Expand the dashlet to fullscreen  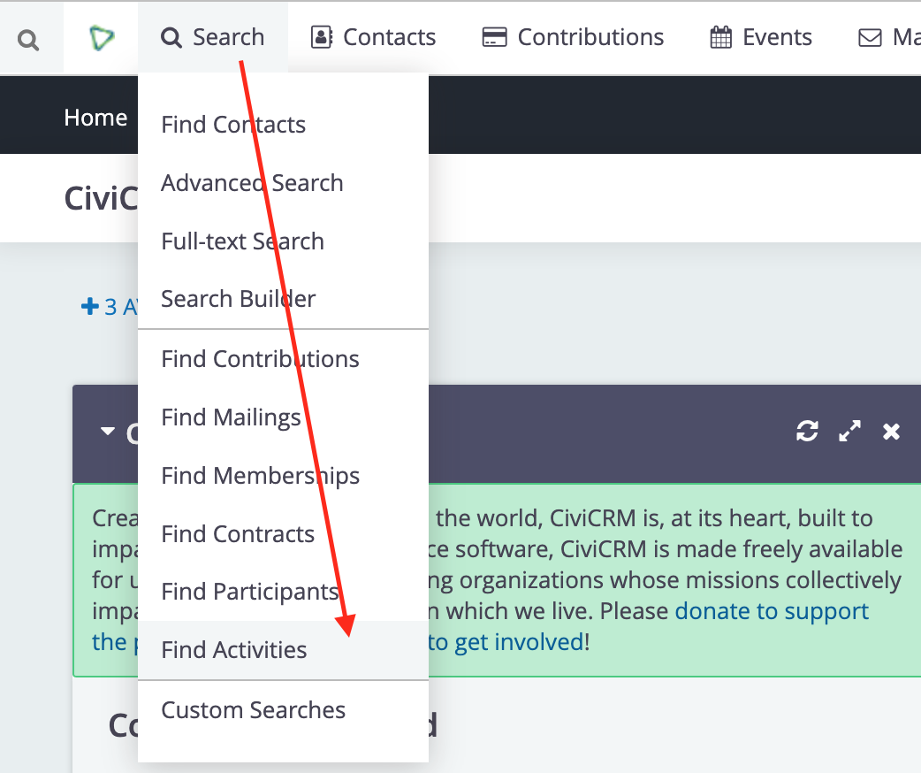point(849,432)
